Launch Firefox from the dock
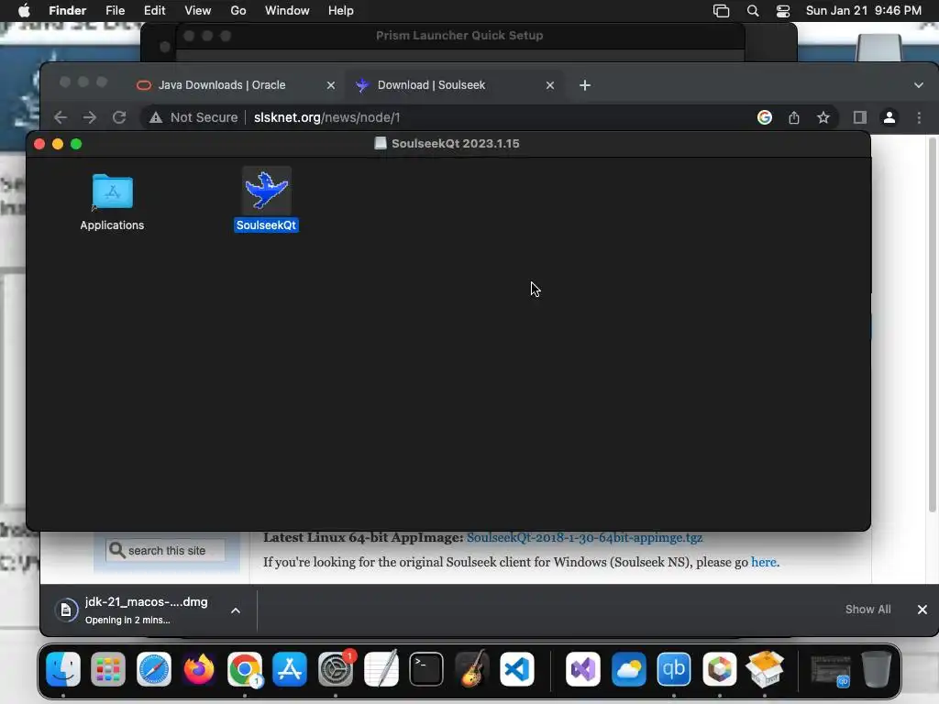This screenshot has height=704, width=939. click(x=199, y=669)
